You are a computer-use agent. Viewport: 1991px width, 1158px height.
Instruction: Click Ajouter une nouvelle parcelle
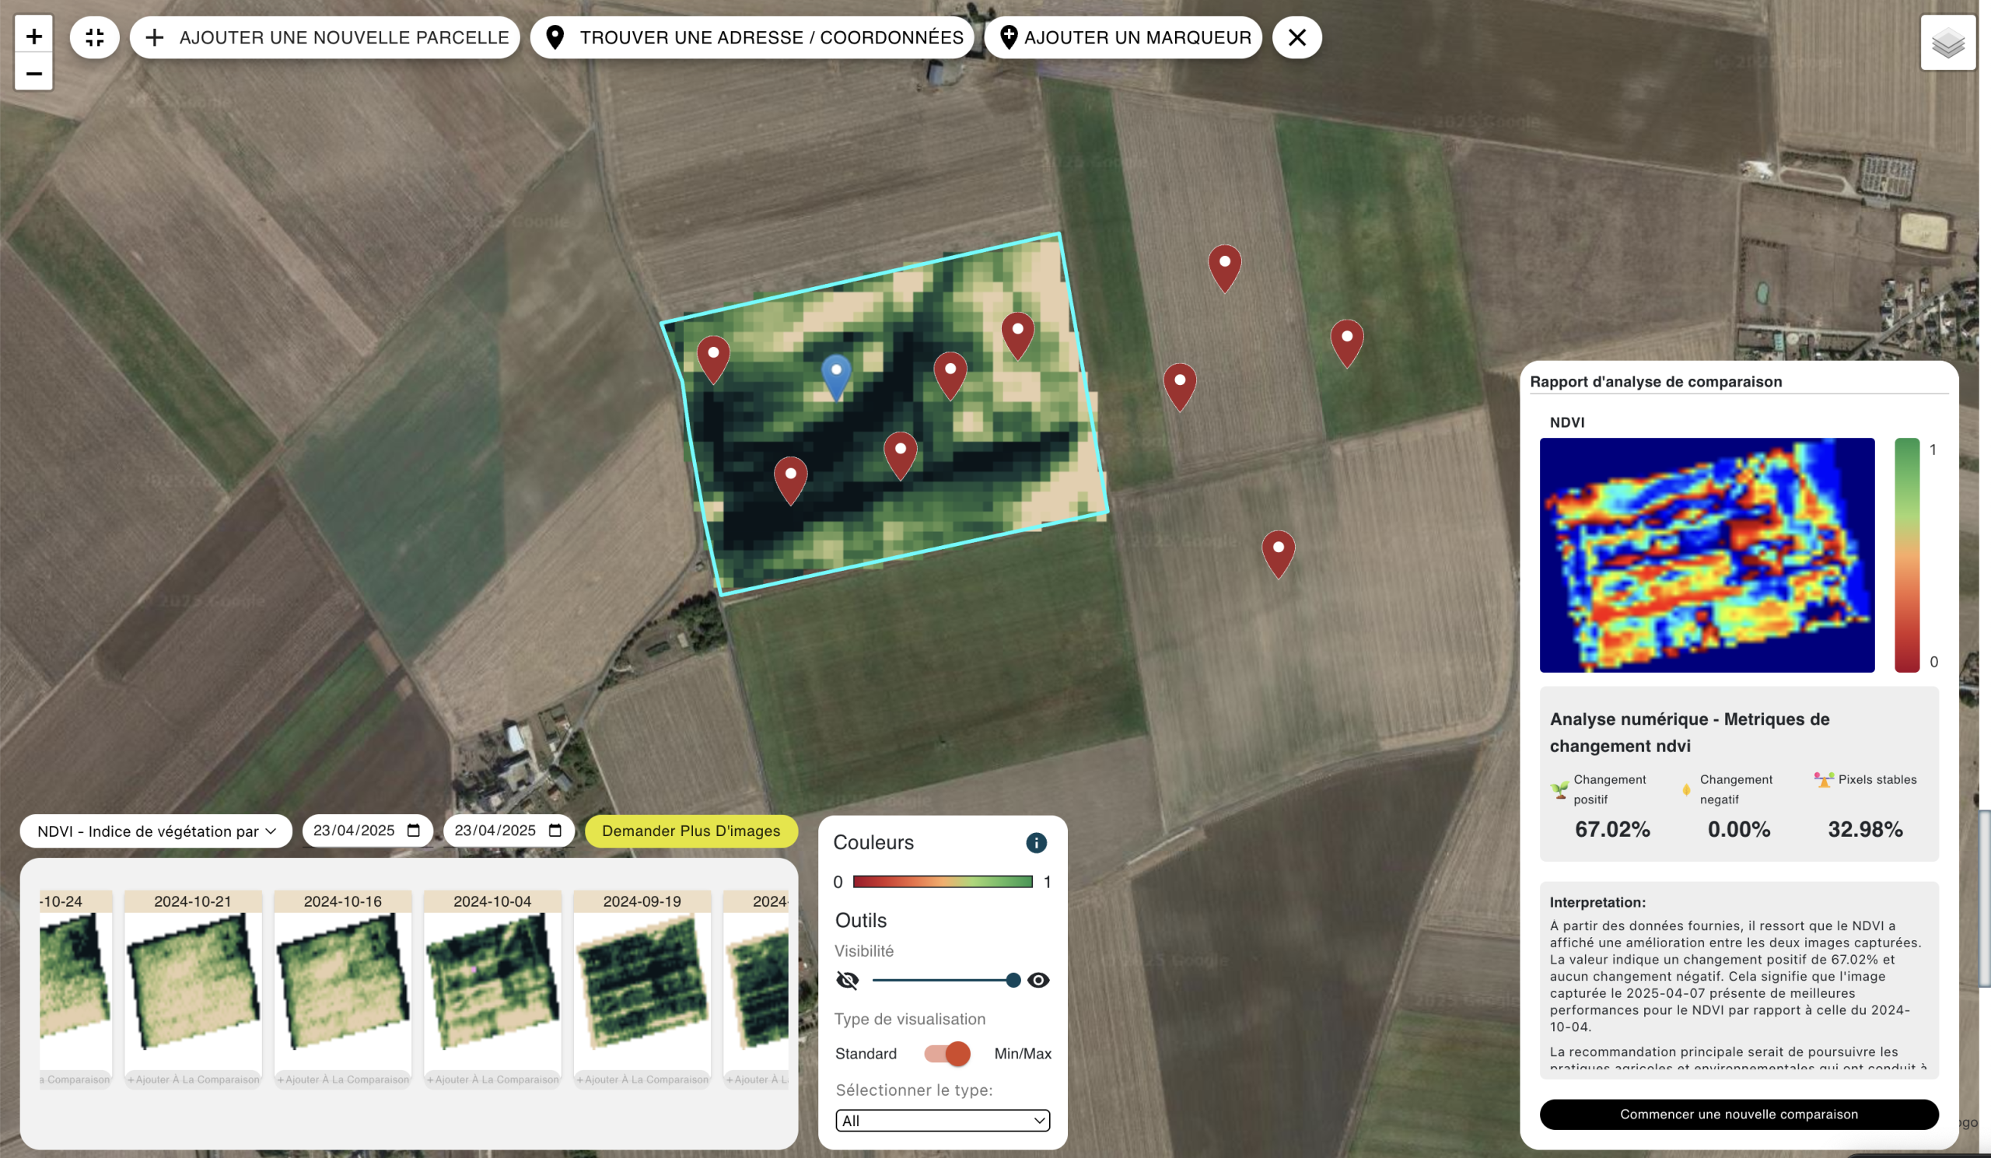[326, 37]
